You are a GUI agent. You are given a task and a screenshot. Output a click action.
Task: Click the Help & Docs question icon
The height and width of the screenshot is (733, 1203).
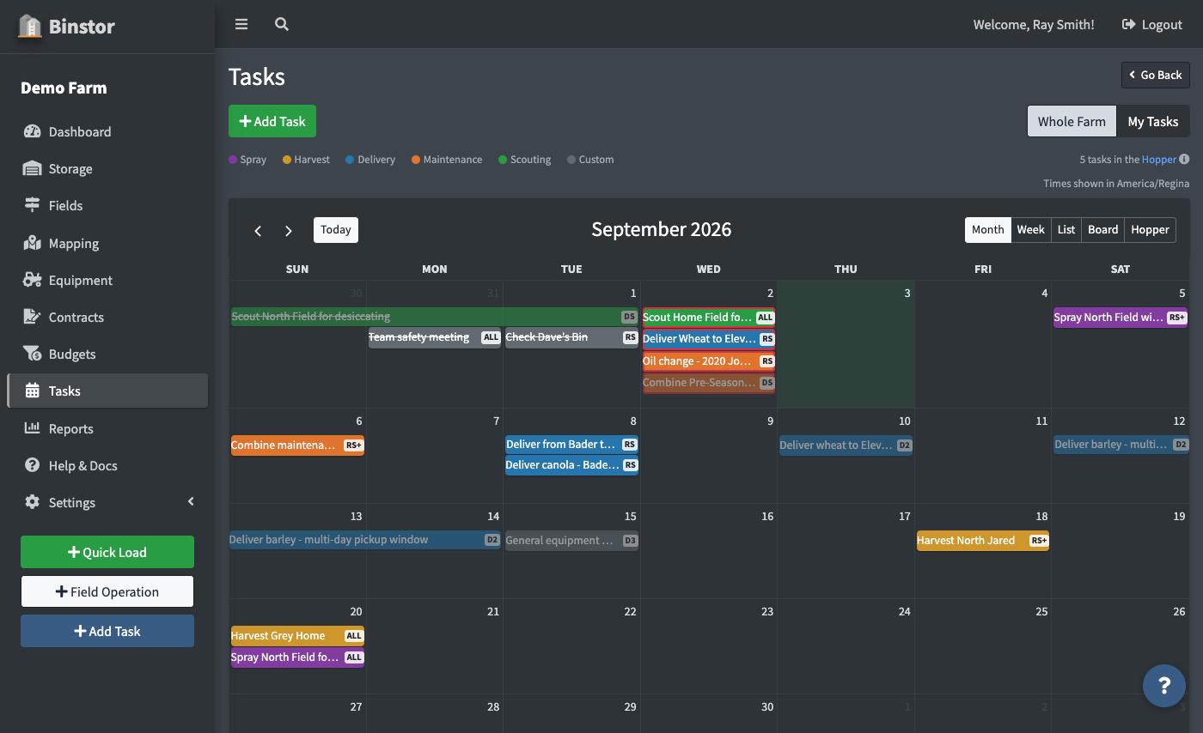[x=32, y=465]
